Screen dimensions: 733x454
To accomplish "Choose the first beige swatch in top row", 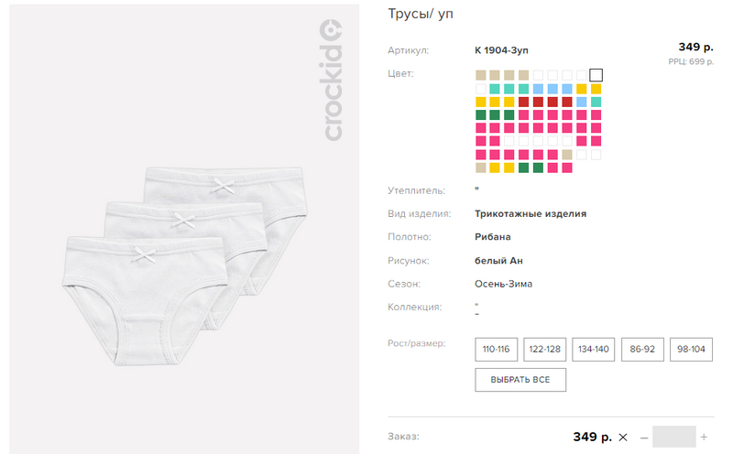I will coord(481,75).
